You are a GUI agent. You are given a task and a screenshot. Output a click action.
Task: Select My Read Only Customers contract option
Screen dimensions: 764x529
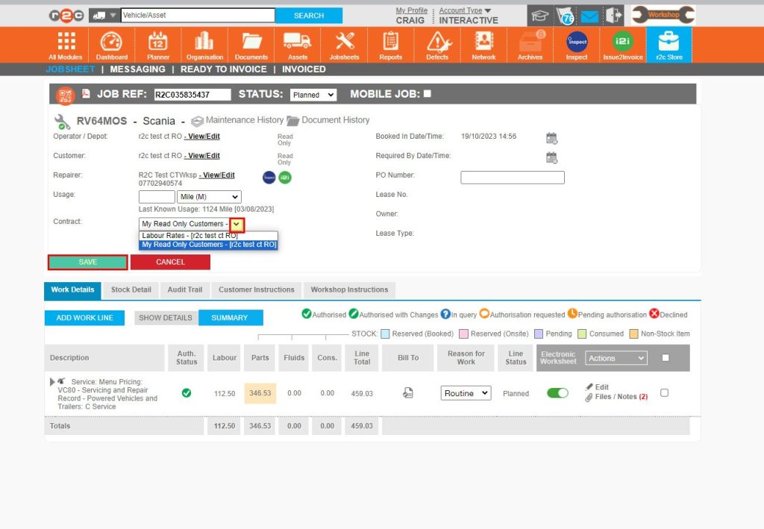tap(209, 245)
